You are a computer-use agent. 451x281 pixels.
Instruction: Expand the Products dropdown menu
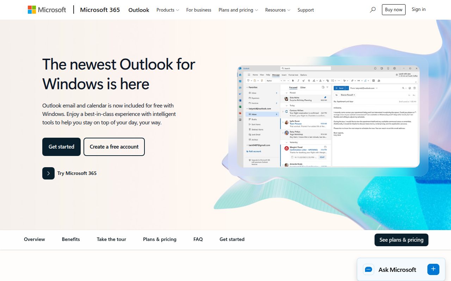168,10
